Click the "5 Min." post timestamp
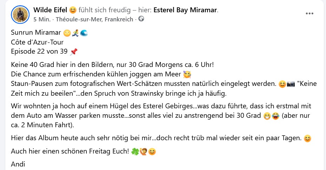The image size is (326, 170). coord(42,19)
